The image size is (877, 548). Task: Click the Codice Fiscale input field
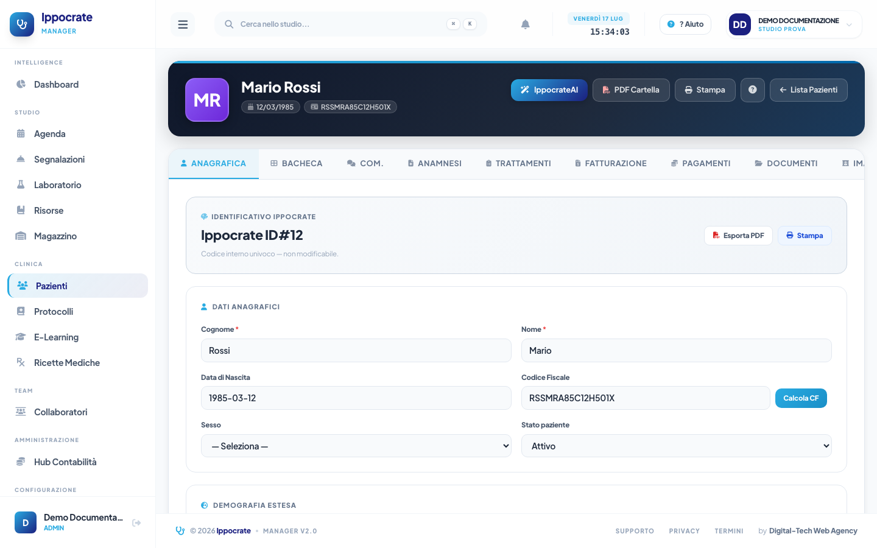(646, 398)
